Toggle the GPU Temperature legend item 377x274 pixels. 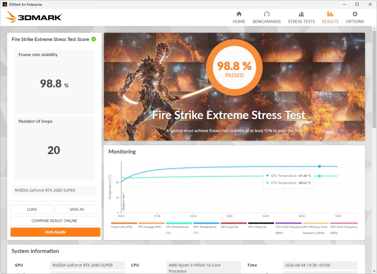click(x=206, y=228)
